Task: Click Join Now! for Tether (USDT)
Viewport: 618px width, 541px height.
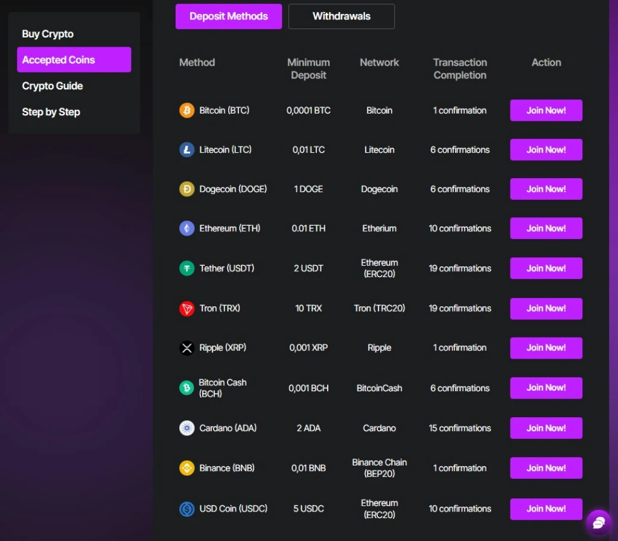Action: [x=546, y=269]
